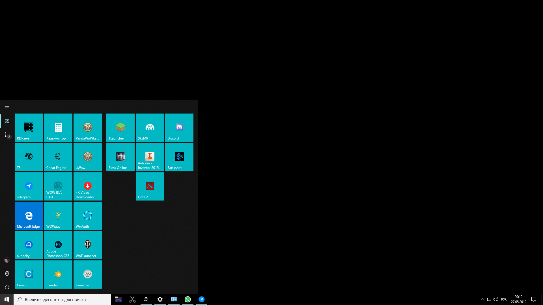Open Telegram from the taskbar
This screenshot has width=543, height=305.
[202, 299]
